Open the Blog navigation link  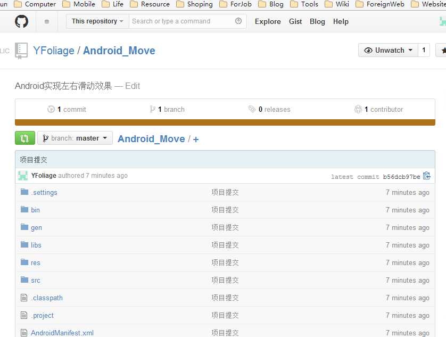coord(317,22)
